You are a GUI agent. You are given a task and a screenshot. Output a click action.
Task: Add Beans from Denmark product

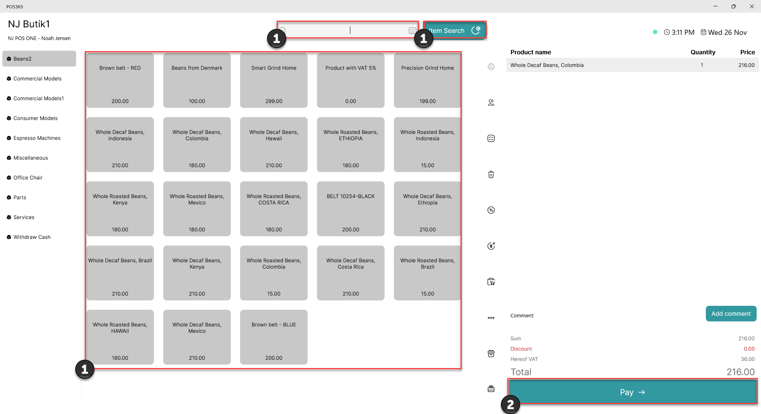click(197, 80)
